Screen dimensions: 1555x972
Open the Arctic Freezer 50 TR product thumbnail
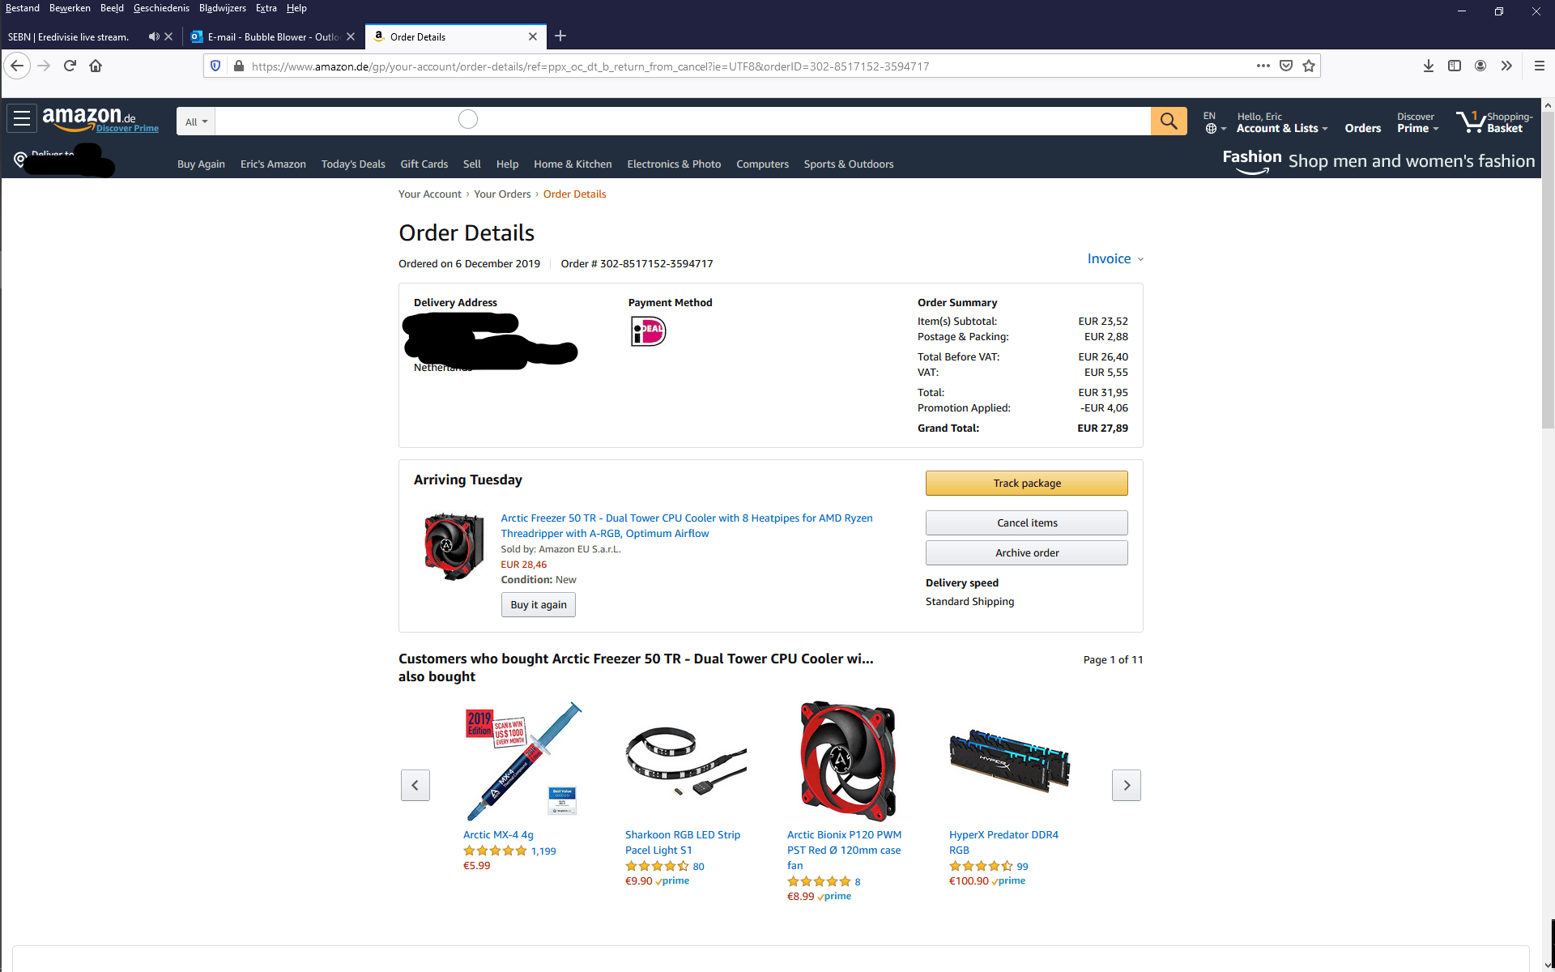(x=454, y=546)
